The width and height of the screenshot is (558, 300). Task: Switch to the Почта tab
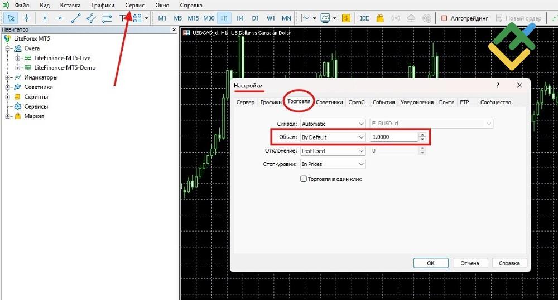click(x=446, y=102)
